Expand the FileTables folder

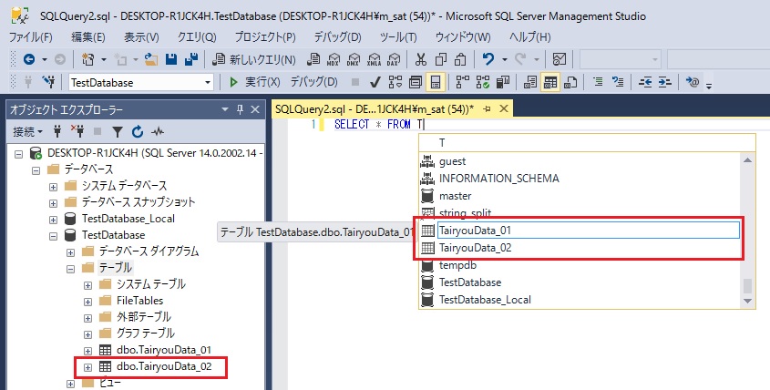click(87, 302)
